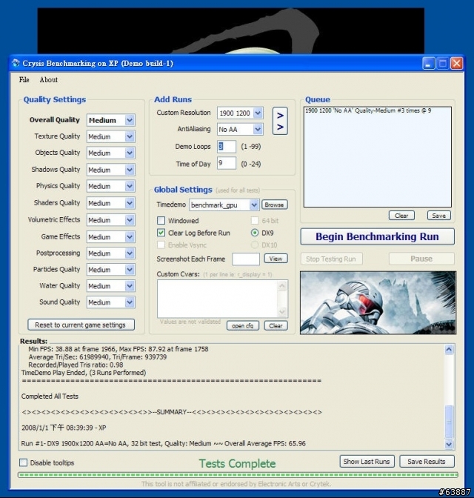
Task: Open Particles Quality dropdown
Action: point(111,270)
